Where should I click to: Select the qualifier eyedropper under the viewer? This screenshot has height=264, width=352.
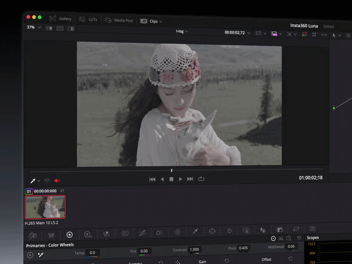click(33, 181)
